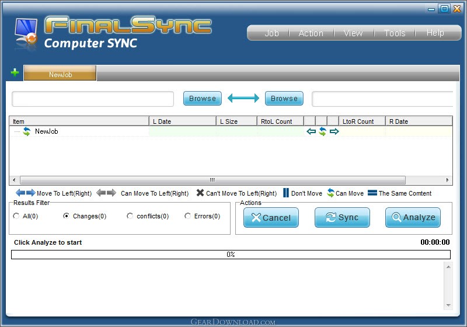Click the Don't Move pause-bars legend icon
This screenshot has height=327, width=467.
click(x=286, y=193)
